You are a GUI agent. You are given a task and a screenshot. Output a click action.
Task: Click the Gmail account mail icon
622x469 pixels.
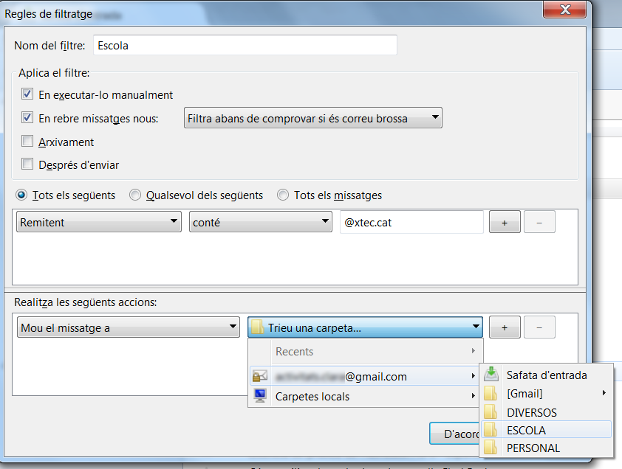tap(259, 376)
